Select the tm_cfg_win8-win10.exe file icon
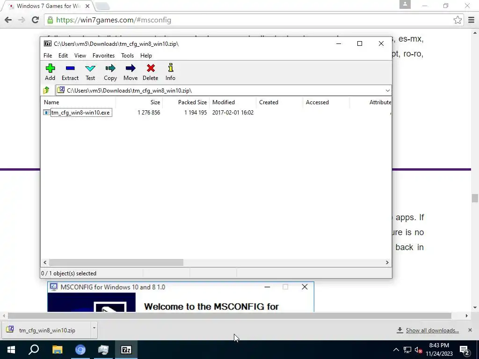The width and height of the screenshot is (479, 359). coord(46,113)
